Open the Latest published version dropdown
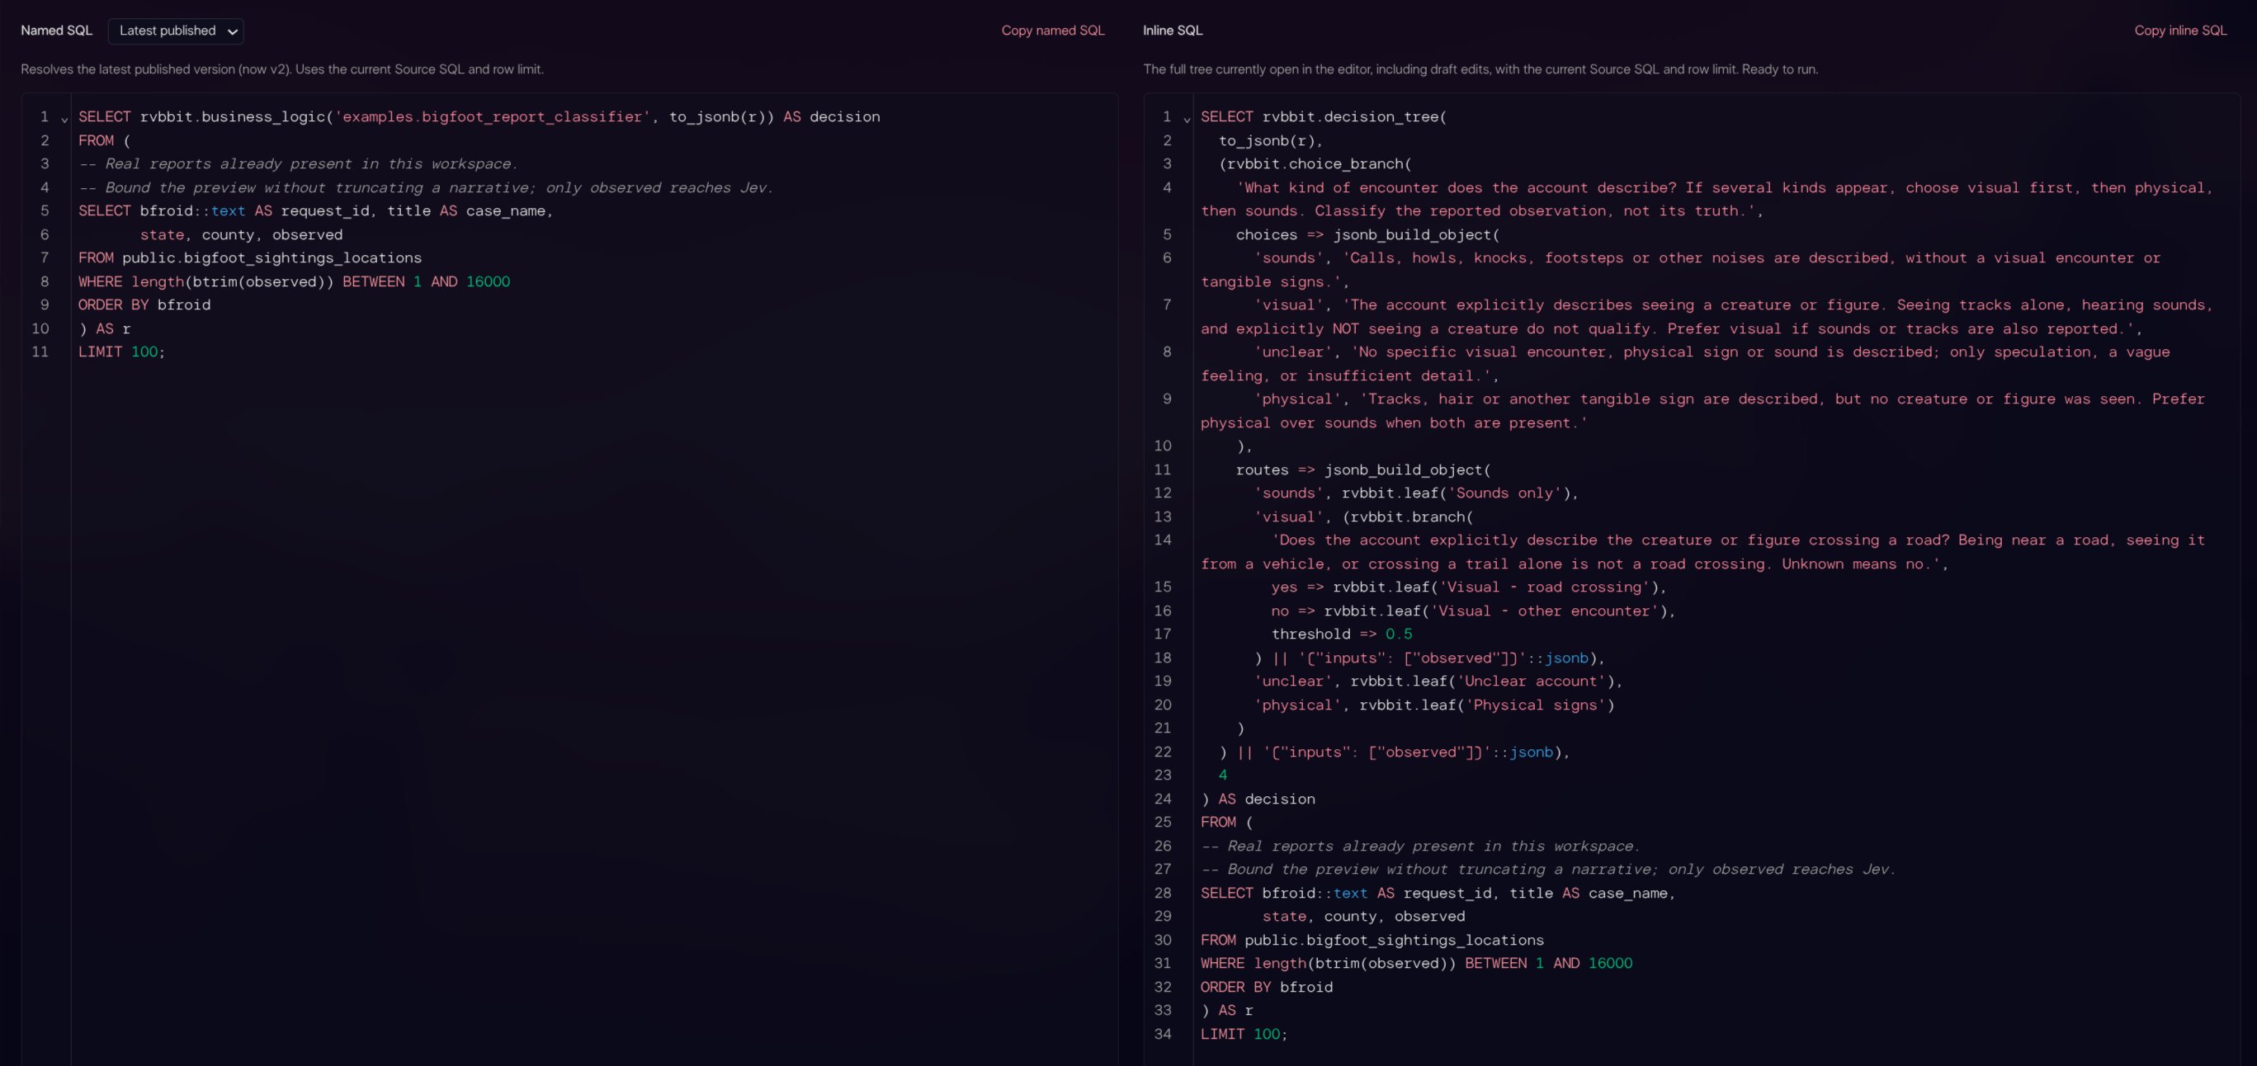 click(175, 31)
